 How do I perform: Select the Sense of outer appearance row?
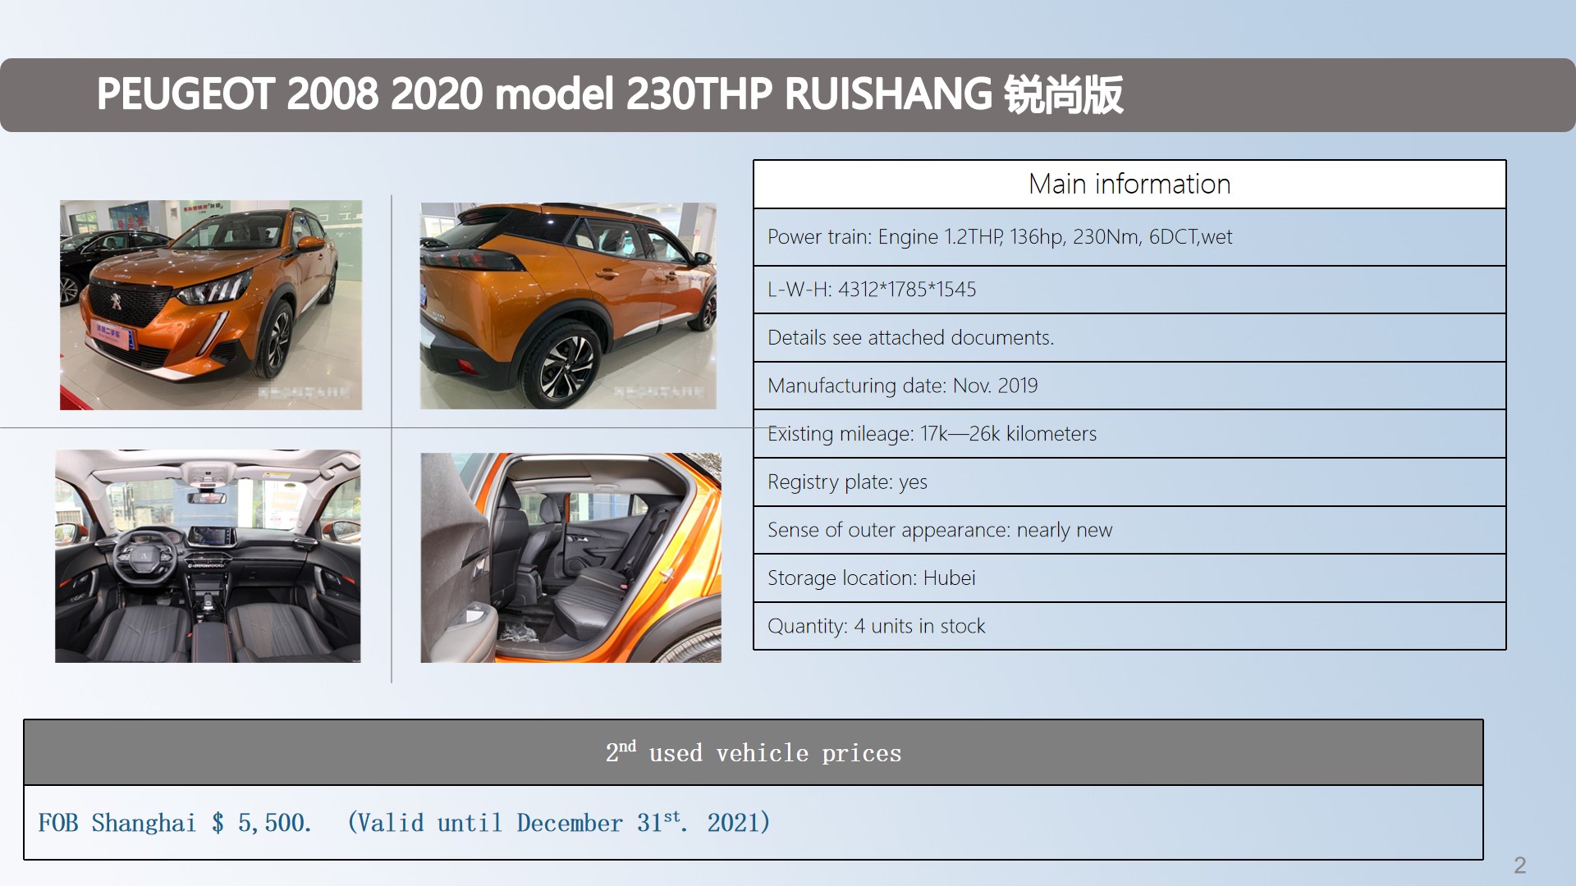tap(939, 530)
